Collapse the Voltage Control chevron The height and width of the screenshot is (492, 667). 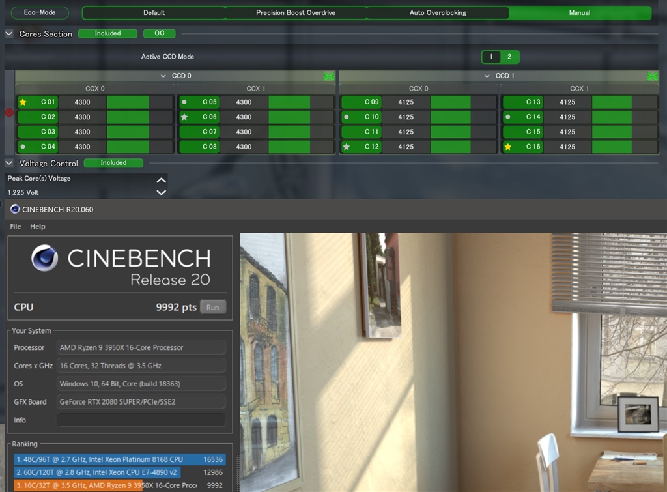click(9, 162)
